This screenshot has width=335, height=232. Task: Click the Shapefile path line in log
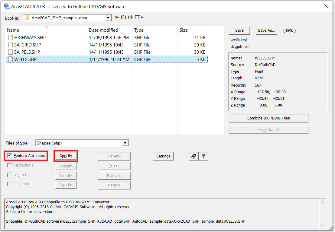coord(125,221)
